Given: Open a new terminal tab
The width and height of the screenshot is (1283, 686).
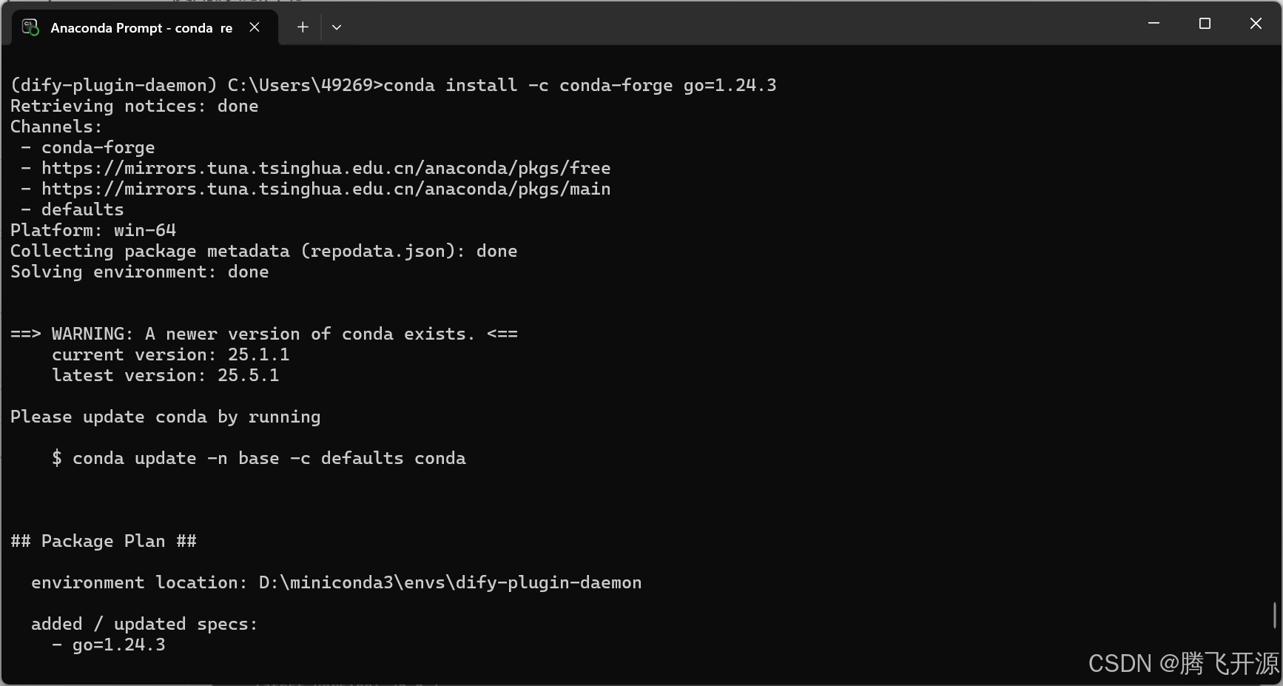Looking at the screenshot, I should point(302,27).
